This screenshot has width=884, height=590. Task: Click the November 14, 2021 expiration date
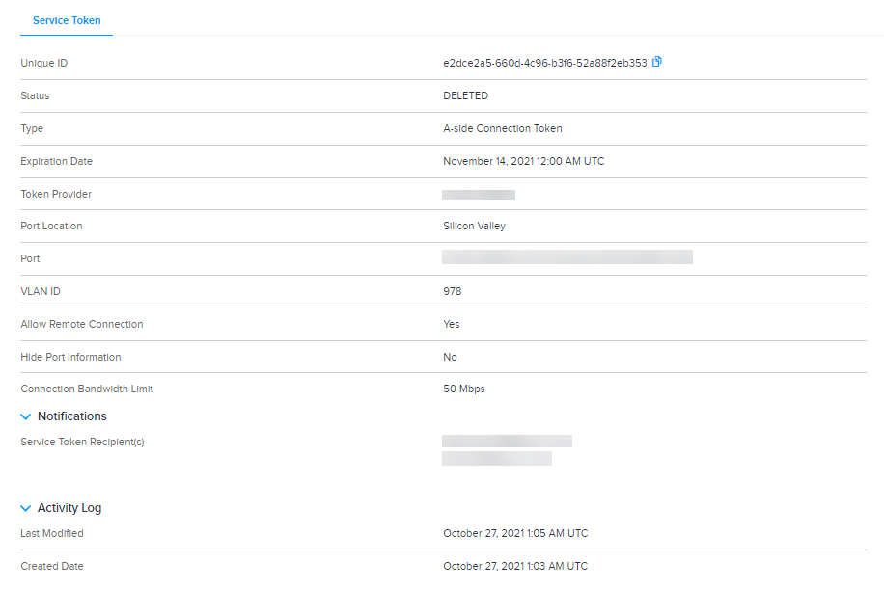click(523, 161)
